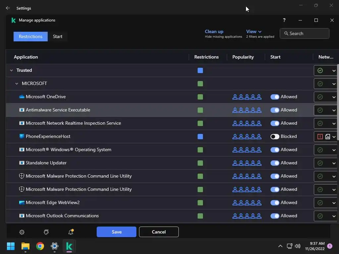The width and height of the screenshot is (339, 254).
Task: Click the Microsoft OneDrive cloud icon
Action: click(x=22, y=97)
